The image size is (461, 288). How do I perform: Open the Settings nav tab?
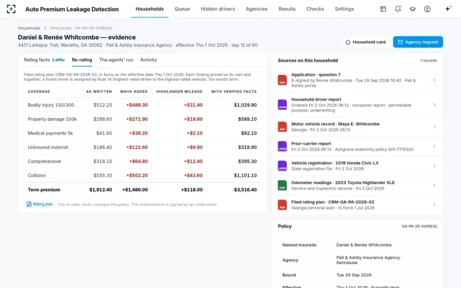344,9
